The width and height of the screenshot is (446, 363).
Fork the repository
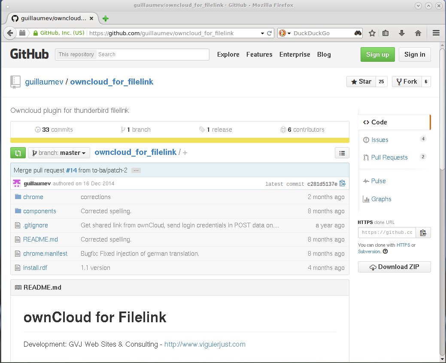[407, 82]
